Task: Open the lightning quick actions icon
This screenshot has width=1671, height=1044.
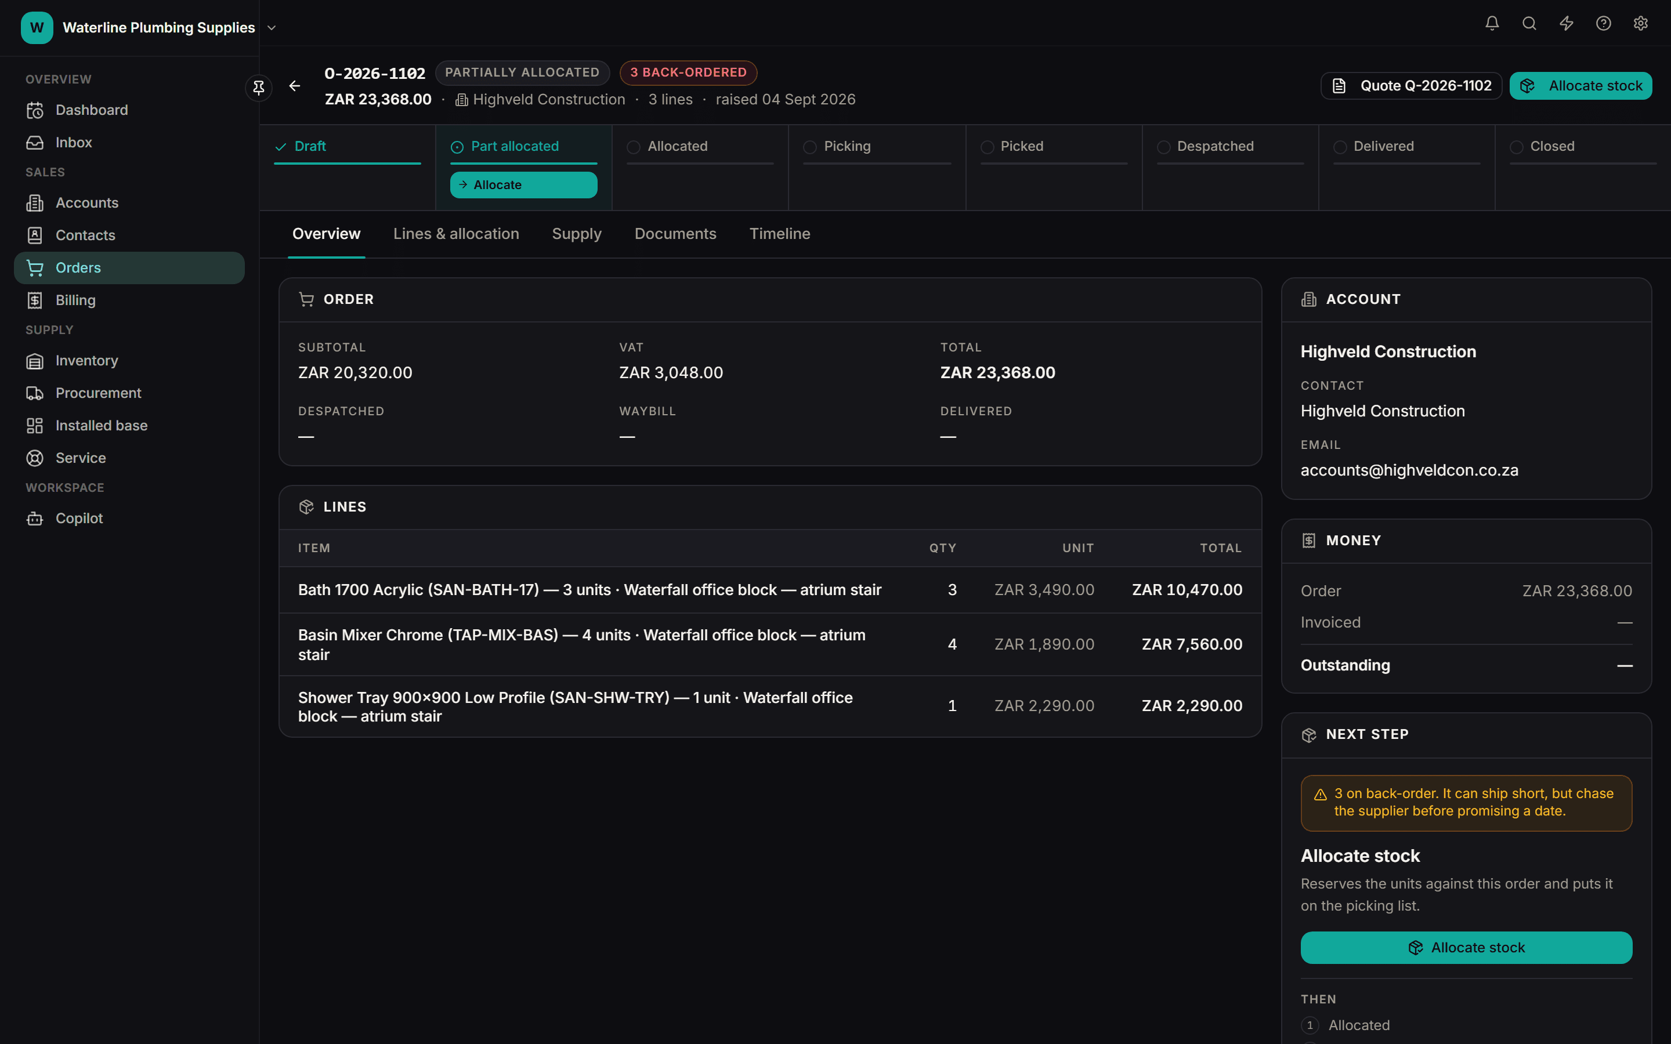Action: 1566,24
